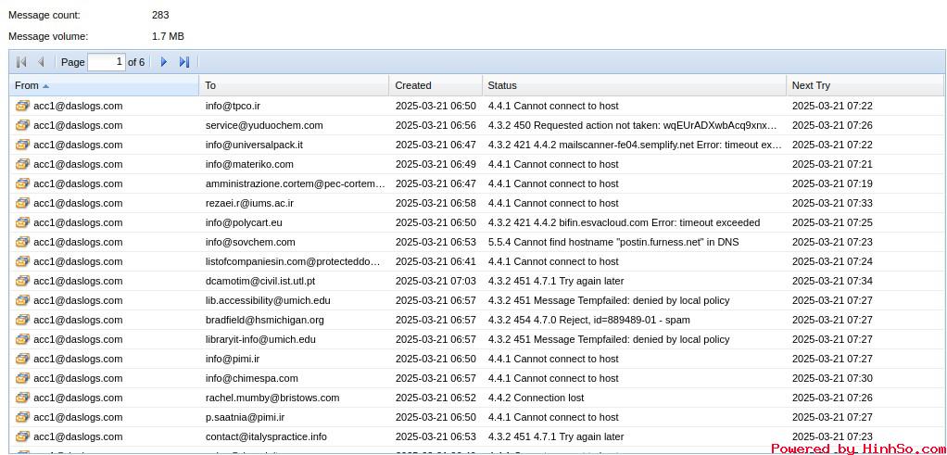Select recipient service@yuduochem.com
947x455 pixels.
pos(264,125)
